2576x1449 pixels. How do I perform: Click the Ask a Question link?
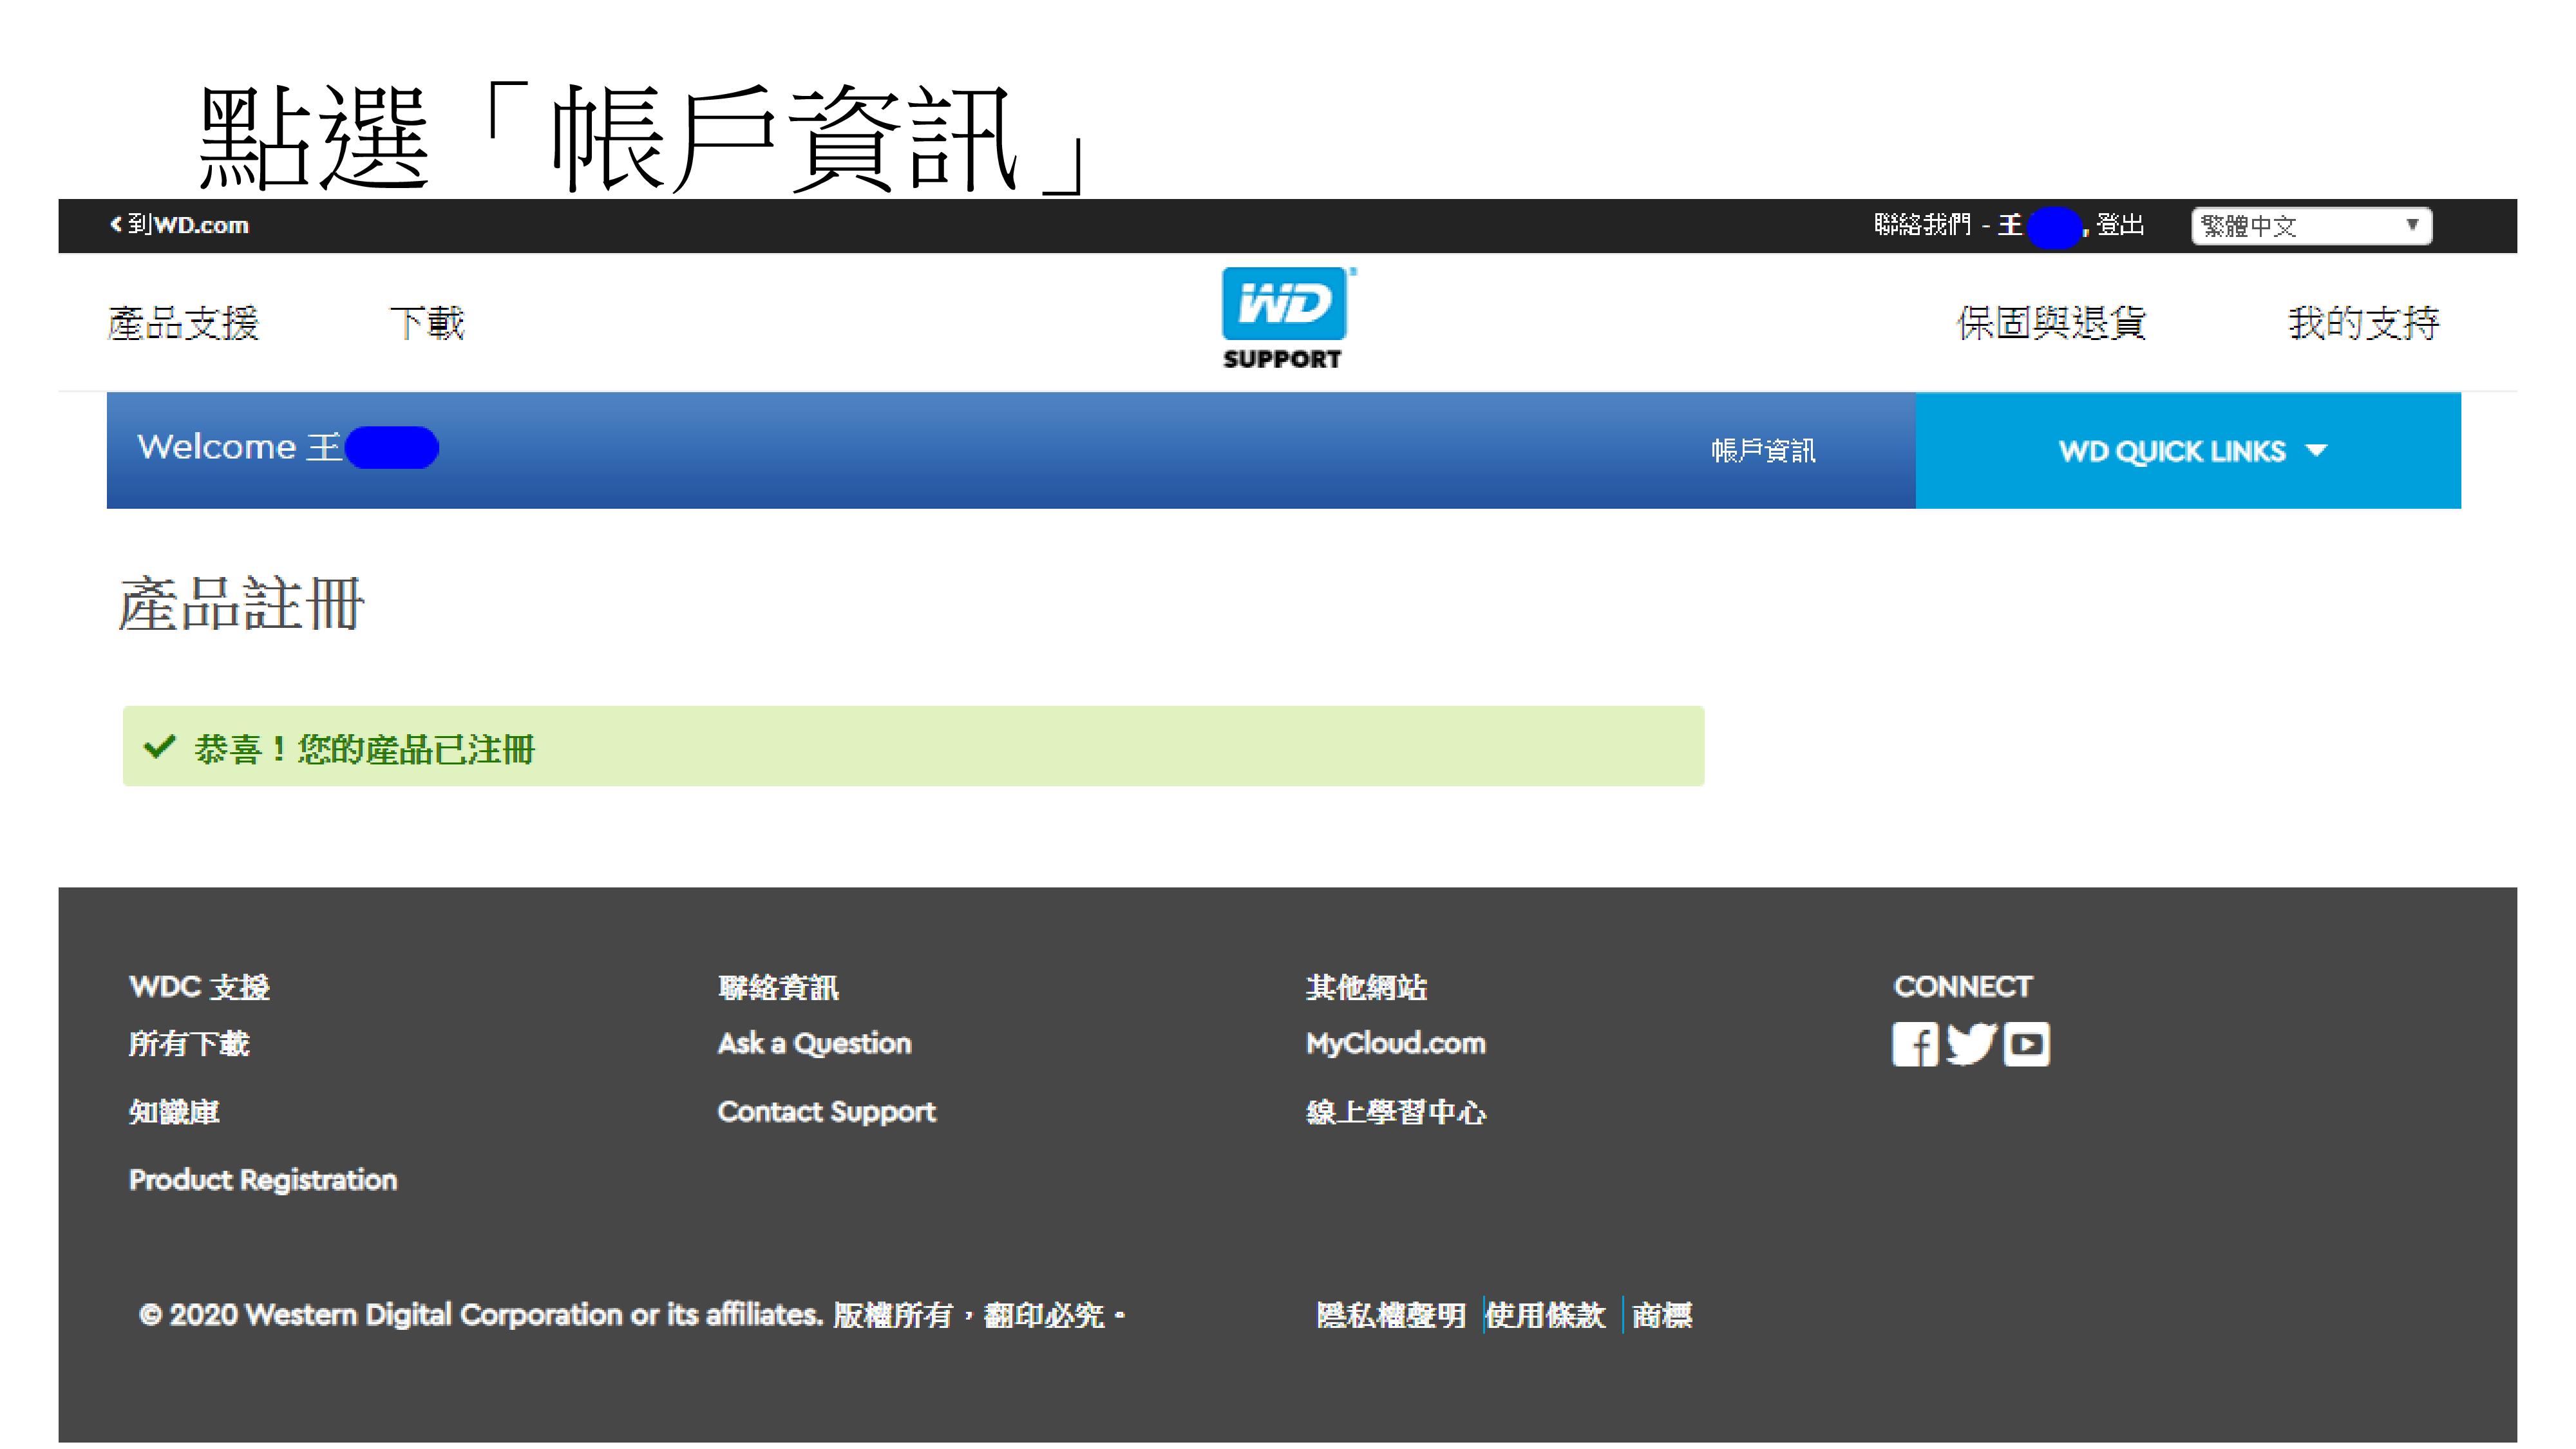tap(814, 1044)
